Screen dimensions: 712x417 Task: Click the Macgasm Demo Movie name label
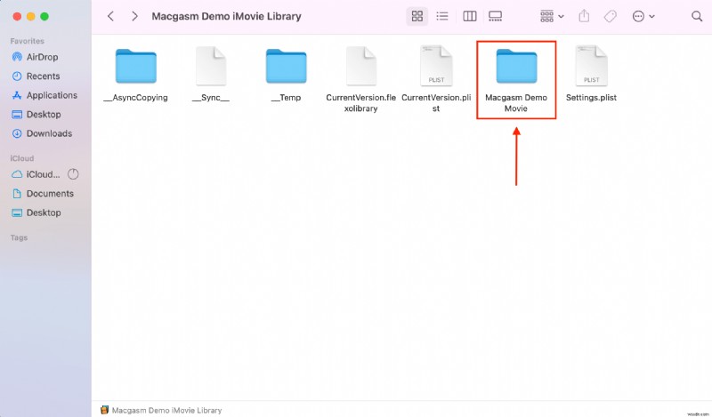[516, 103]
